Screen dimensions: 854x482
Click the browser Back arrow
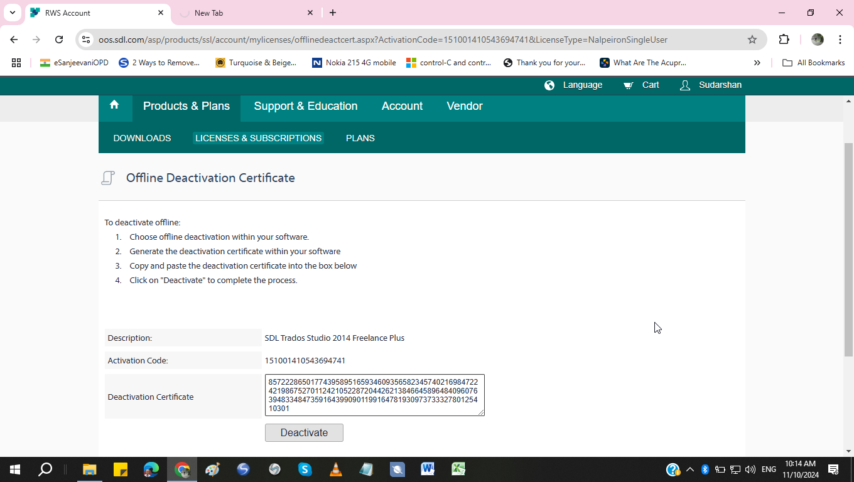point(14,40)
